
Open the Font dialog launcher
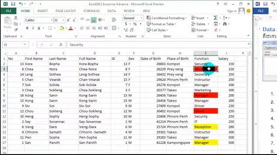(76, 36)
